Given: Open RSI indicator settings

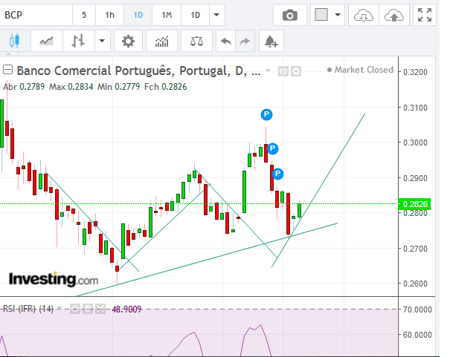Looking at the screenshot, I should [88, 309].
